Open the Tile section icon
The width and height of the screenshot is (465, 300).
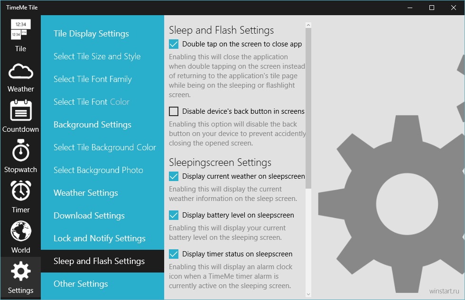20,29
